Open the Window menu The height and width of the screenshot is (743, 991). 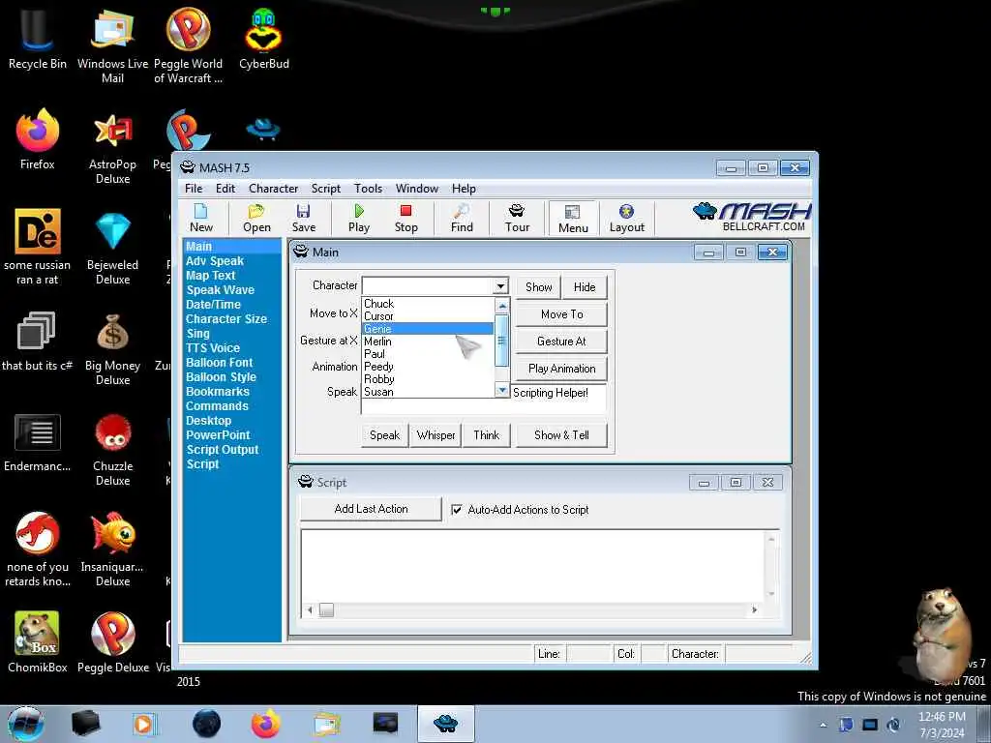click(x=416, y=189)
